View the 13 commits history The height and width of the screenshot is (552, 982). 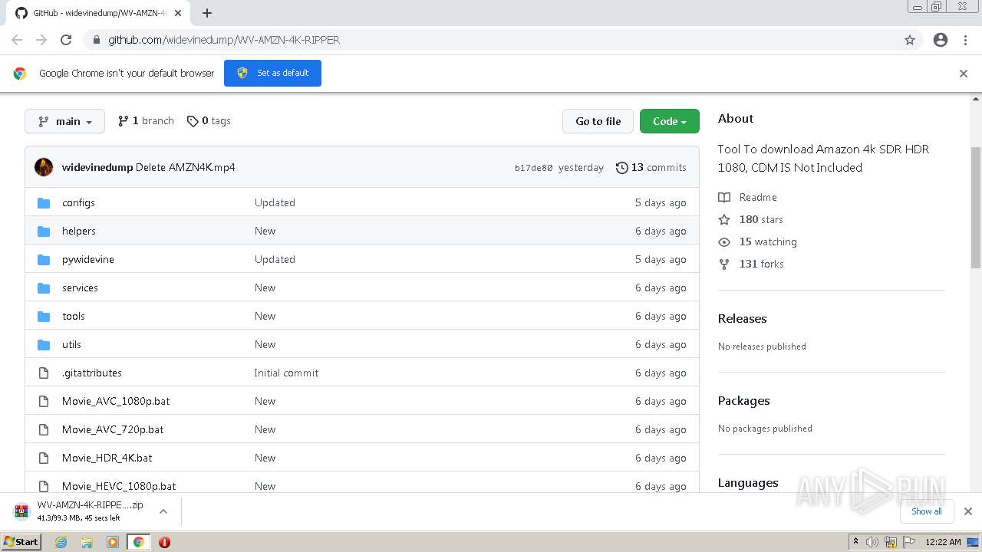point(651,167)
